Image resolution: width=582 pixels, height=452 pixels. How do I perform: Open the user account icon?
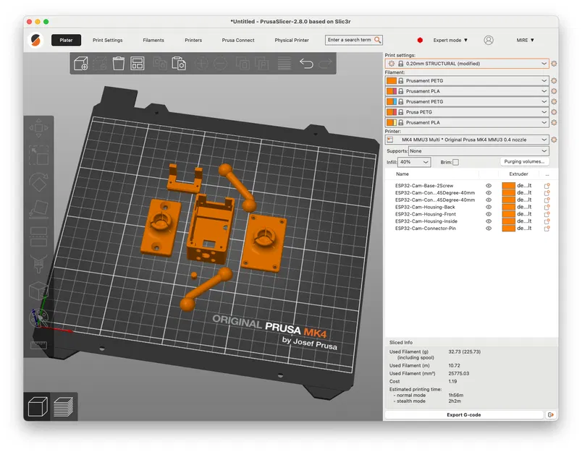489,40
